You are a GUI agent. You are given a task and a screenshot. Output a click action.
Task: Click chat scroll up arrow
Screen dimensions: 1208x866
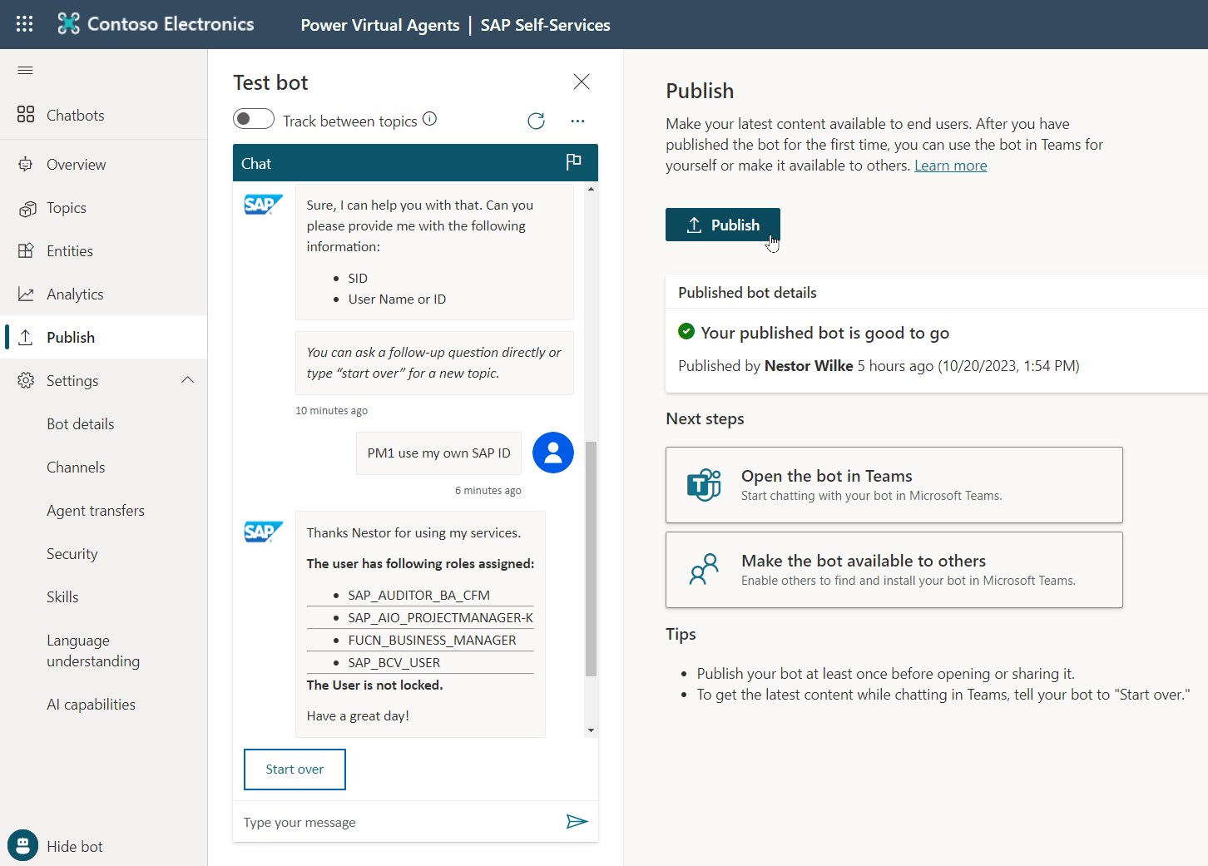coord(591,190)
